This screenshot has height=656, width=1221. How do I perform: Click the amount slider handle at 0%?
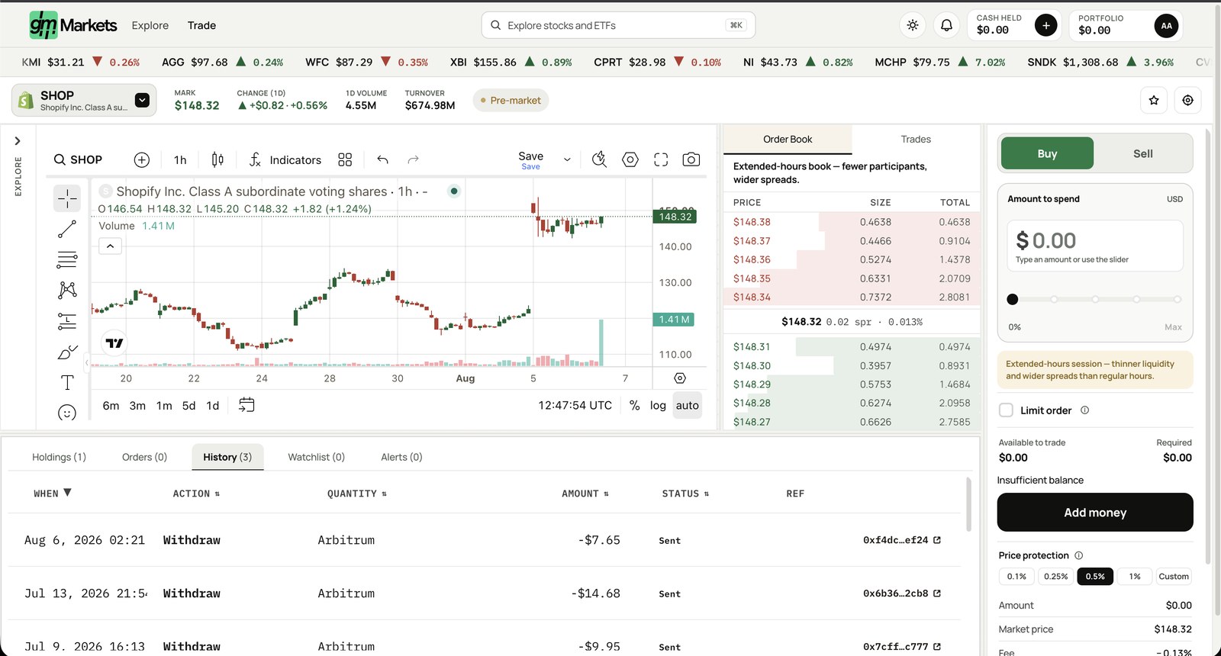(x=1013, y=299)
